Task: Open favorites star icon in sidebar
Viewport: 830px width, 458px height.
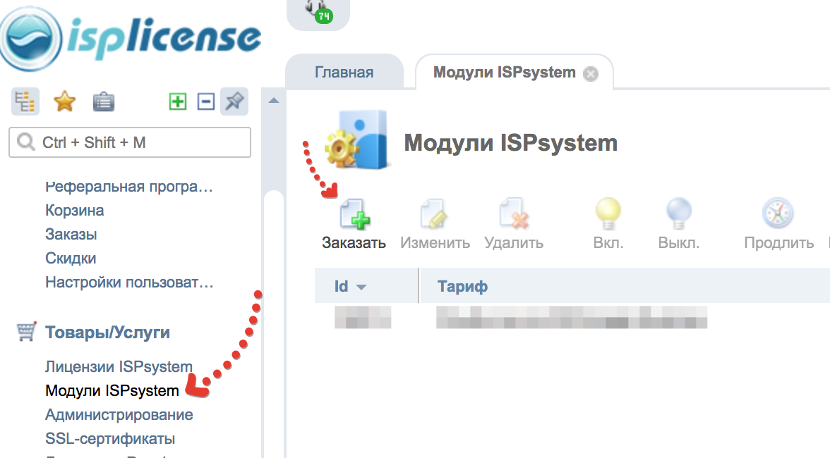Action: (x=65, y=102)
